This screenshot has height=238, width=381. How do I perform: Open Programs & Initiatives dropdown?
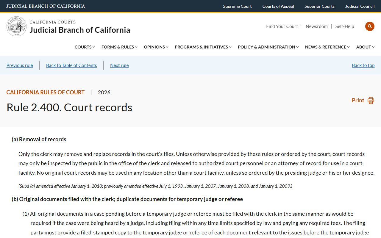(203, 47)
